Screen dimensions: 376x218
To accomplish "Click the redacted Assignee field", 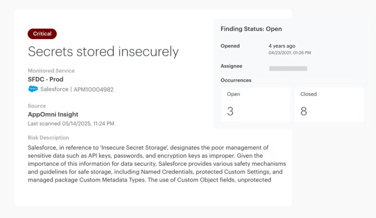I will pyautogui.click(x=288, y=69).
